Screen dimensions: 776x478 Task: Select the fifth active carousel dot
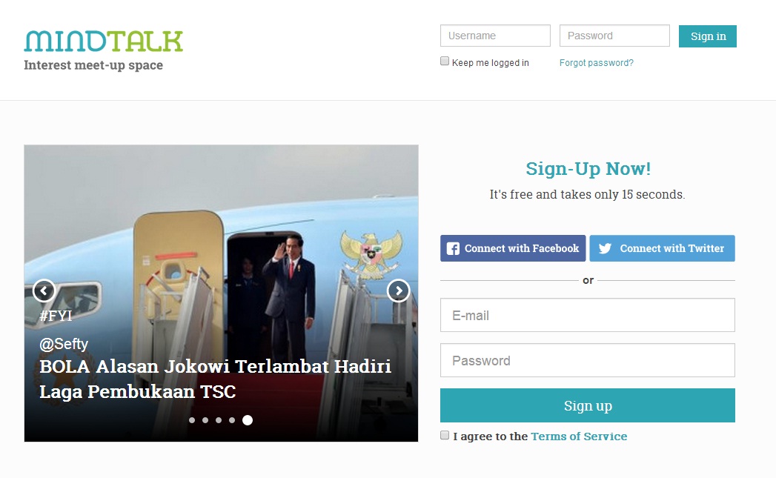(248, 420)
